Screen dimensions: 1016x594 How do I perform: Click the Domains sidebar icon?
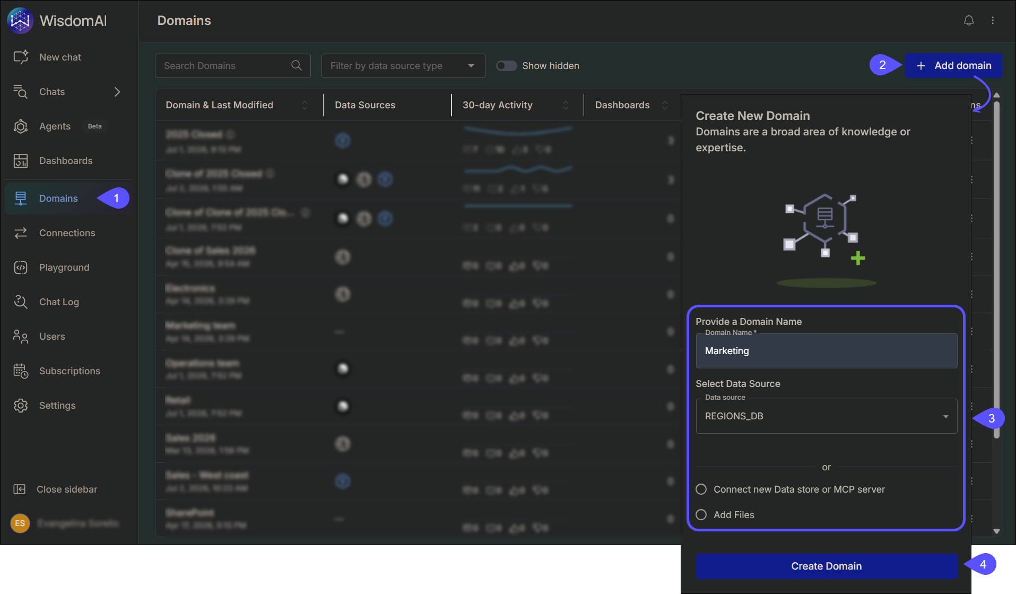(21, 198)
